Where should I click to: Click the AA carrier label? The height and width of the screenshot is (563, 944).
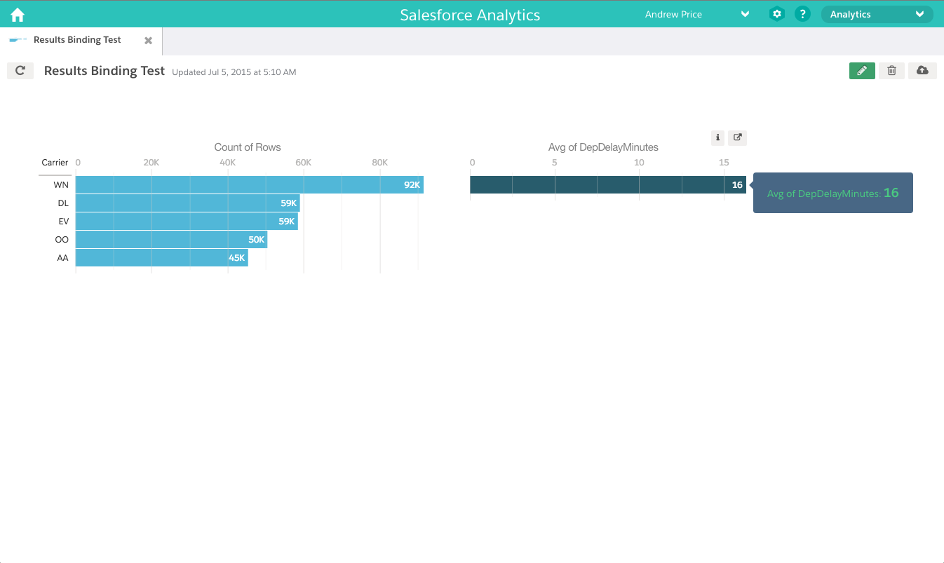[x=62, y=258]
